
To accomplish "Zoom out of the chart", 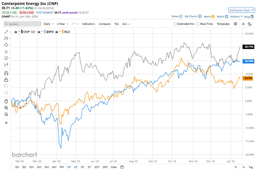I will [x=6, y=114].
